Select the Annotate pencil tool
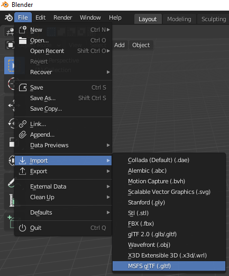 click(11, 183)
